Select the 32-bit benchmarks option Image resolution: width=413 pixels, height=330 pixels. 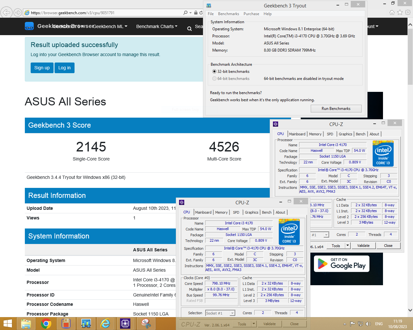(231, 72)
